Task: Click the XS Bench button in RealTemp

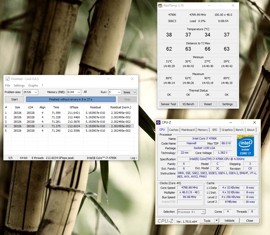Action: [x=188, y=104]
